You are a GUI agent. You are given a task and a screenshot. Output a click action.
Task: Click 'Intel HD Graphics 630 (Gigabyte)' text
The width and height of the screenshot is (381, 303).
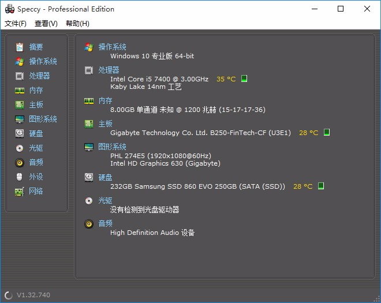pyautogui.click(x=165, y=163)
